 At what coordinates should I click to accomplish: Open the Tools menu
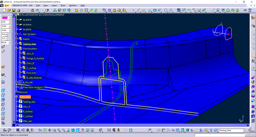point(63,5)
